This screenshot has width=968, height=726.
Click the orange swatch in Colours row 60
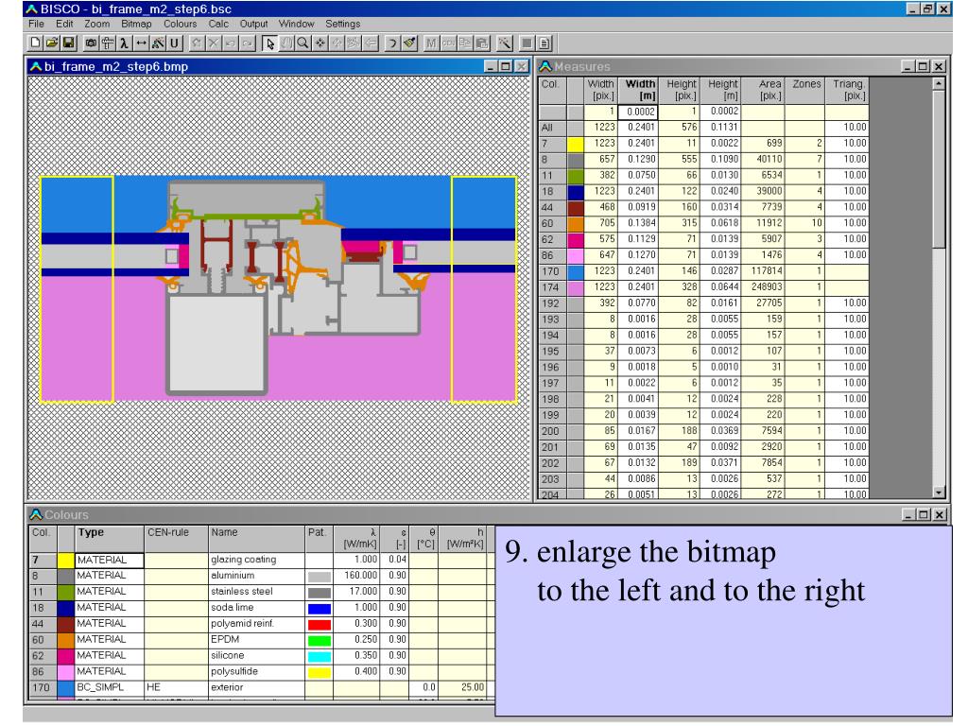coord(66,640)
